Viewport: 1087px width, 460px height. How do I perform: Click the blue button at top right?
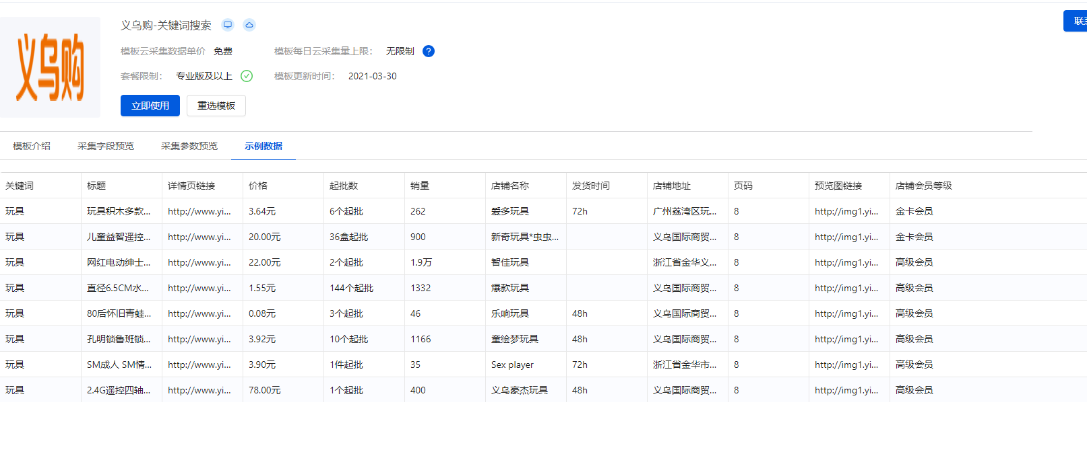[x=1076, y=21]
